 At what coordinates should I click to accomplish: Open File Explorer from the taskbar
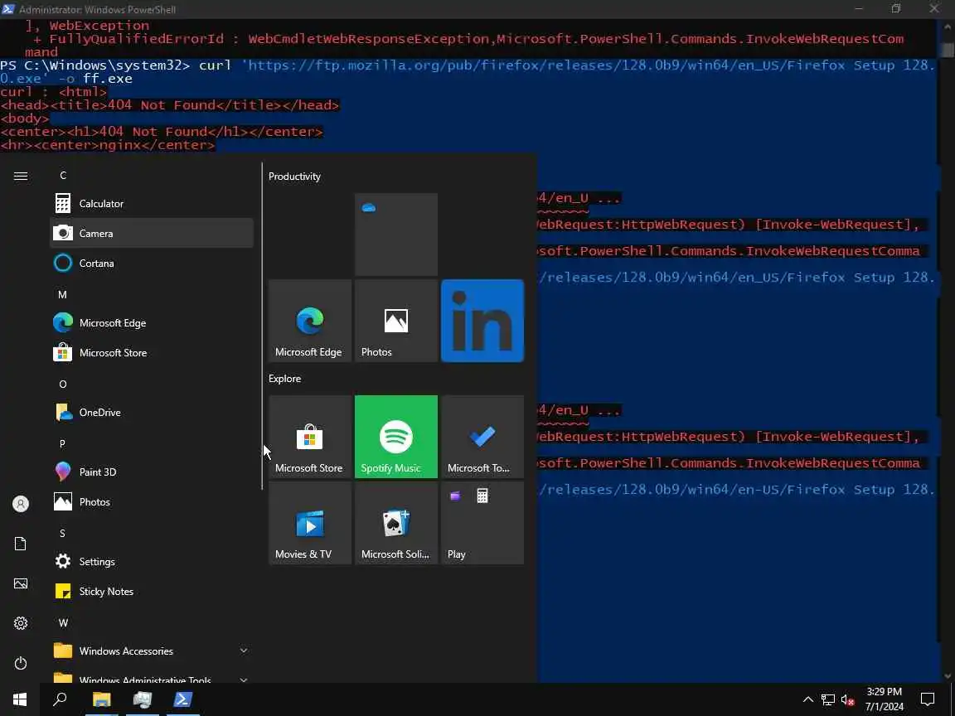coord(102,699)
